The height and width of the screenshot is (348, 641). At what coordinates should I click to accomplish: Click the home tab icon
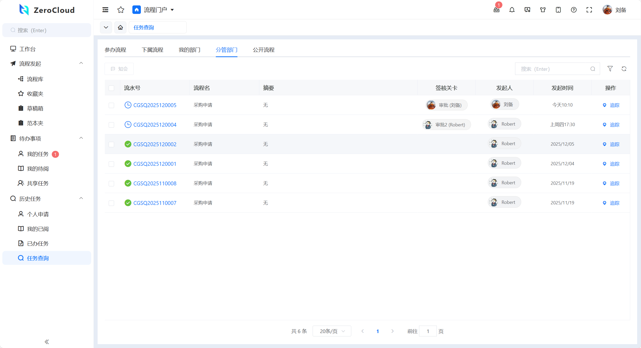point(120,27)
